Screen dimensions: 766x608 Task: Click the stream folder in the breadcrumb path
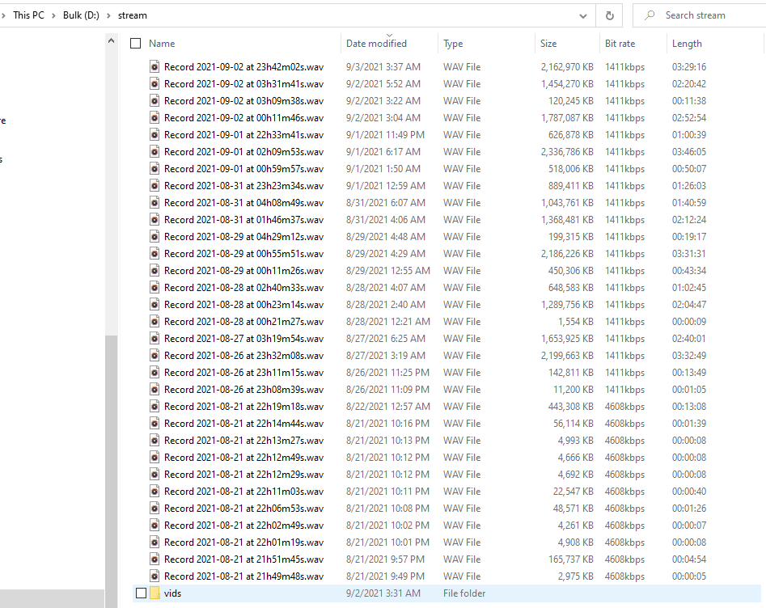point(133,15)
